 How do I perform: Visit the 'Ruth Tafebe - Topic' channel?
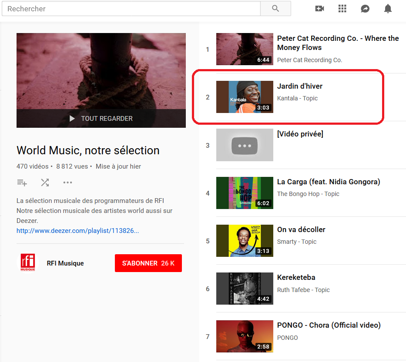point(303,290)
